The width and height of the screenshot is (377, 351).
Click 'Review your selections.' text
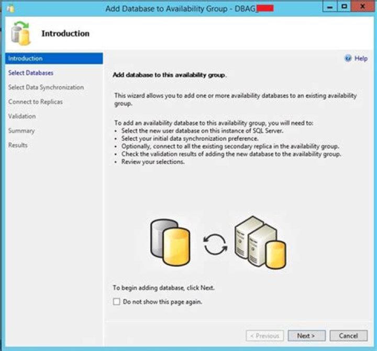[153, 162]
